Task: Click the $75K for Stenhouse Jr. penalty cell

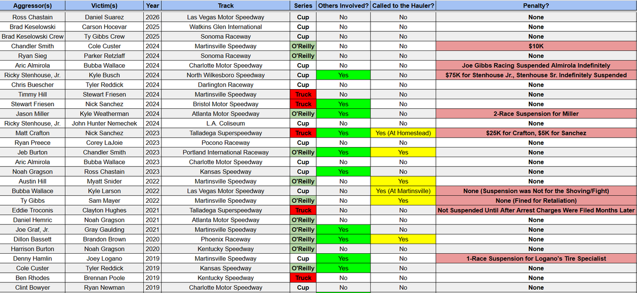Action: click(536, 75)
